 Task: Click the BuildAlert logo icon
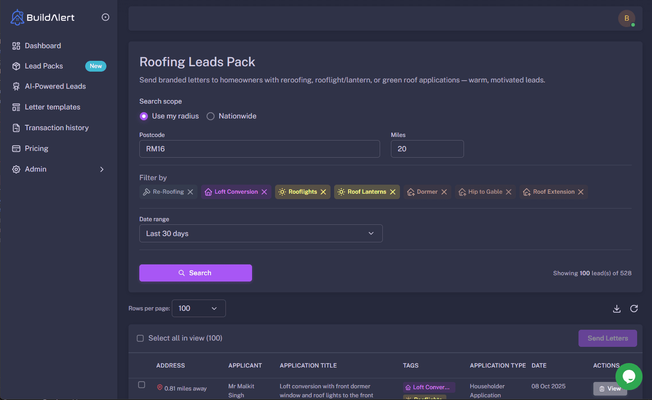(x=17, y=18)
